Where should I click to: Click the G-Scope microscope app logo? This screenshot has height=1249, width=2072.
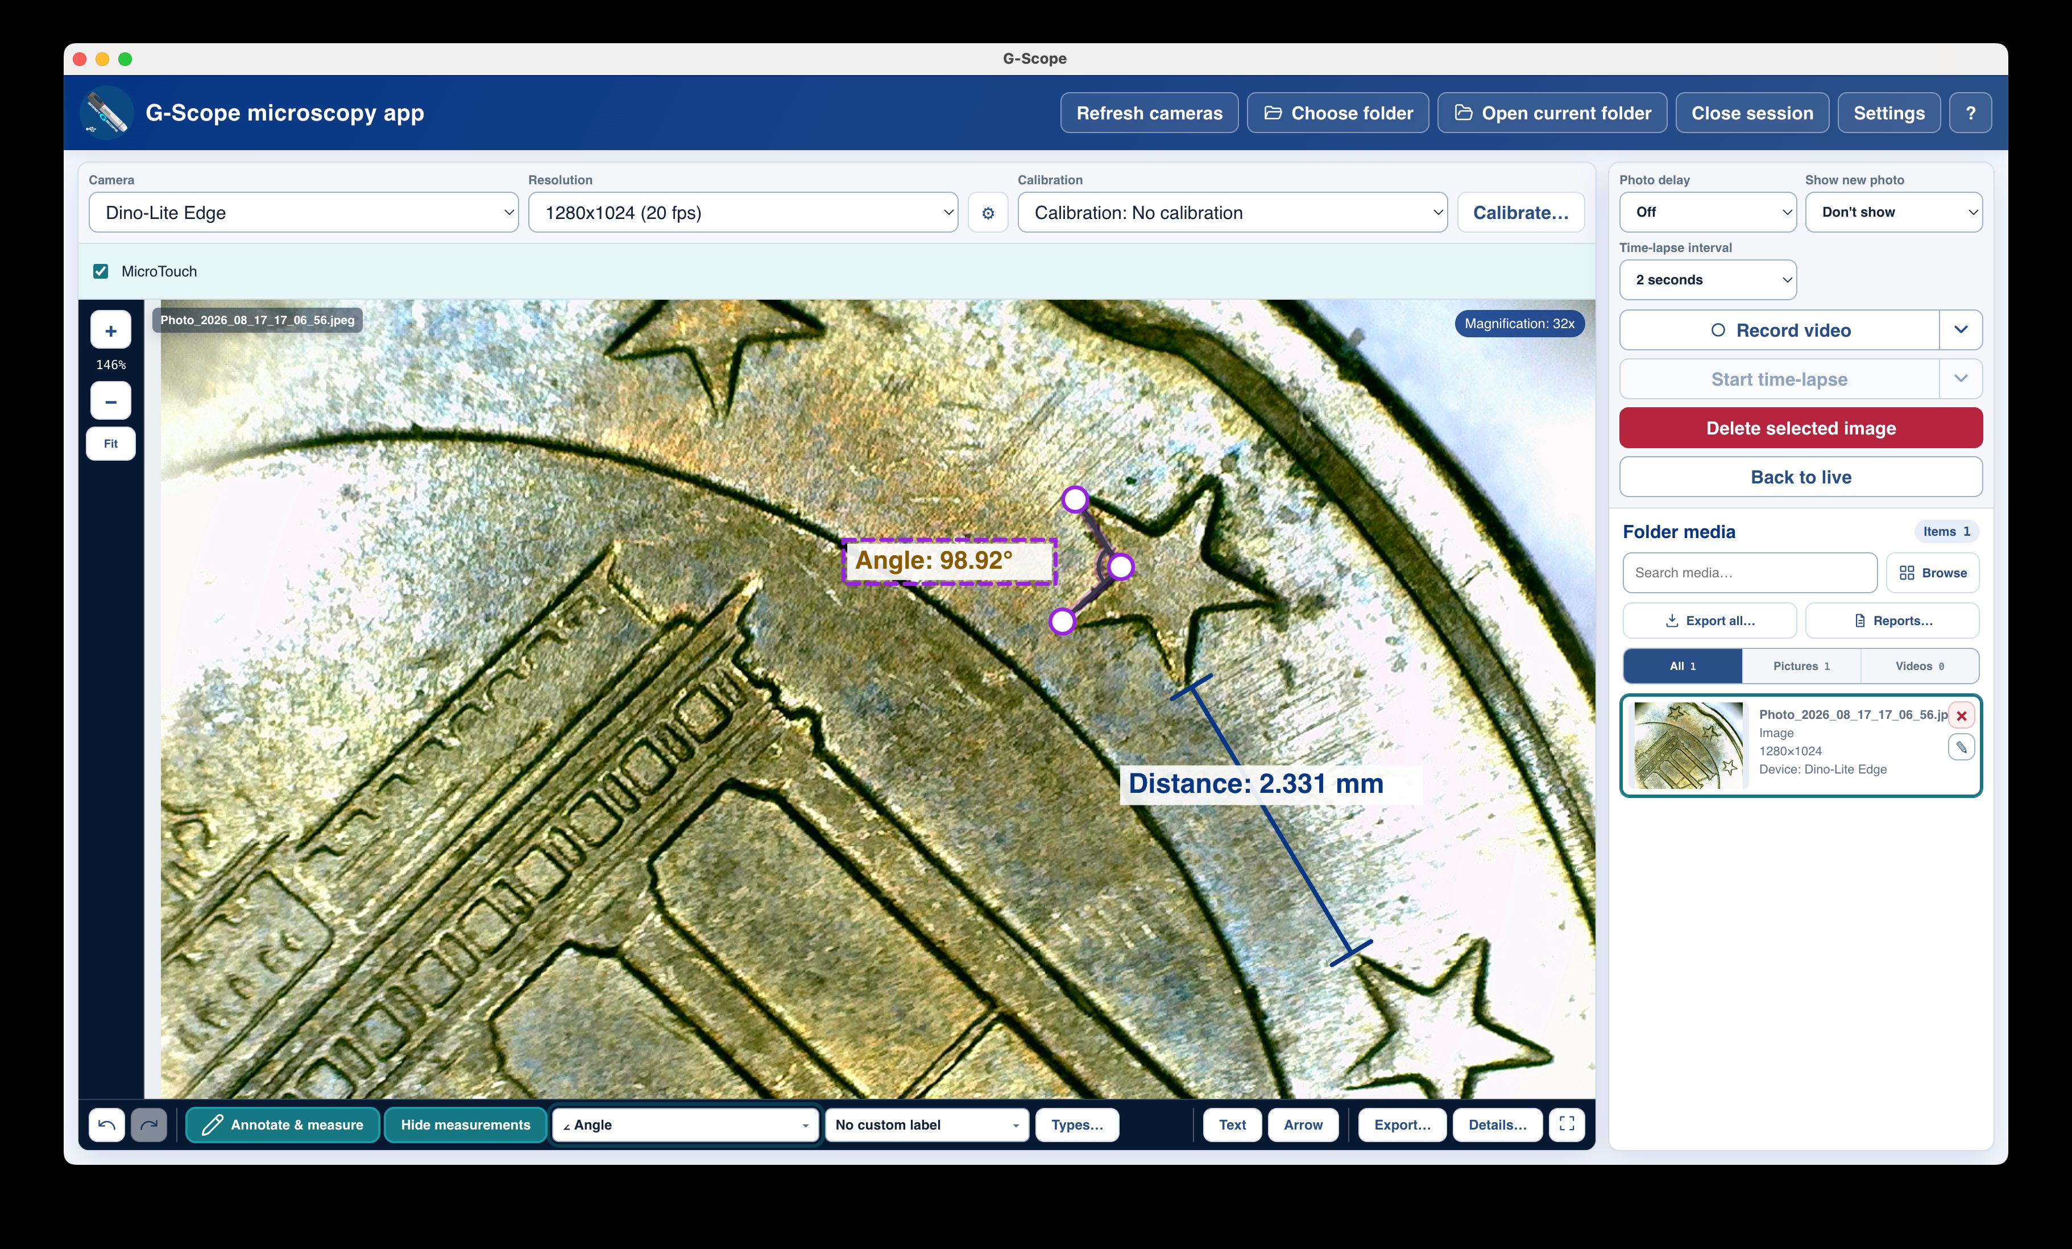(107, 113)
